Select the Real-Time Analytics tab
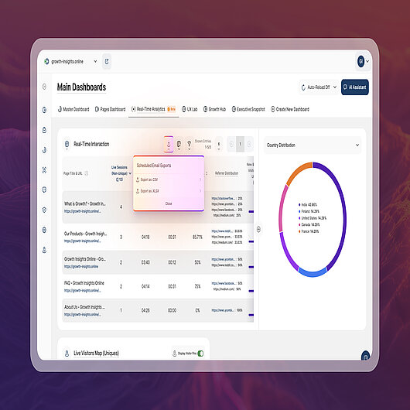This screenshot has height=410, width=410. pyautogui.click(x=153, y=109)
